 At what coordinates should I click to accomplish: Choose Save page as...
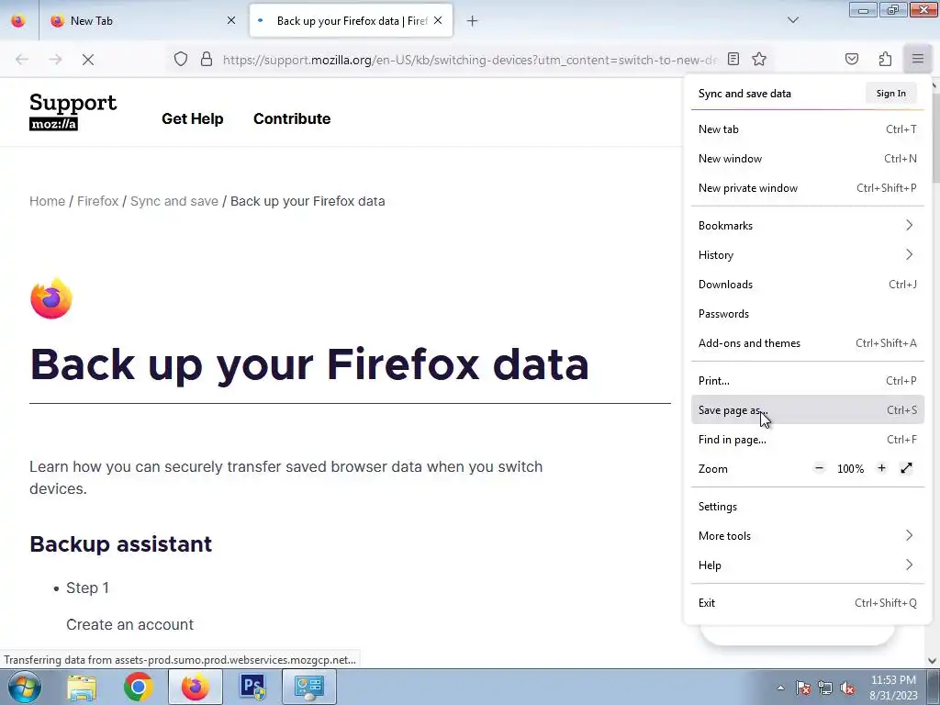tap(808, 410)
